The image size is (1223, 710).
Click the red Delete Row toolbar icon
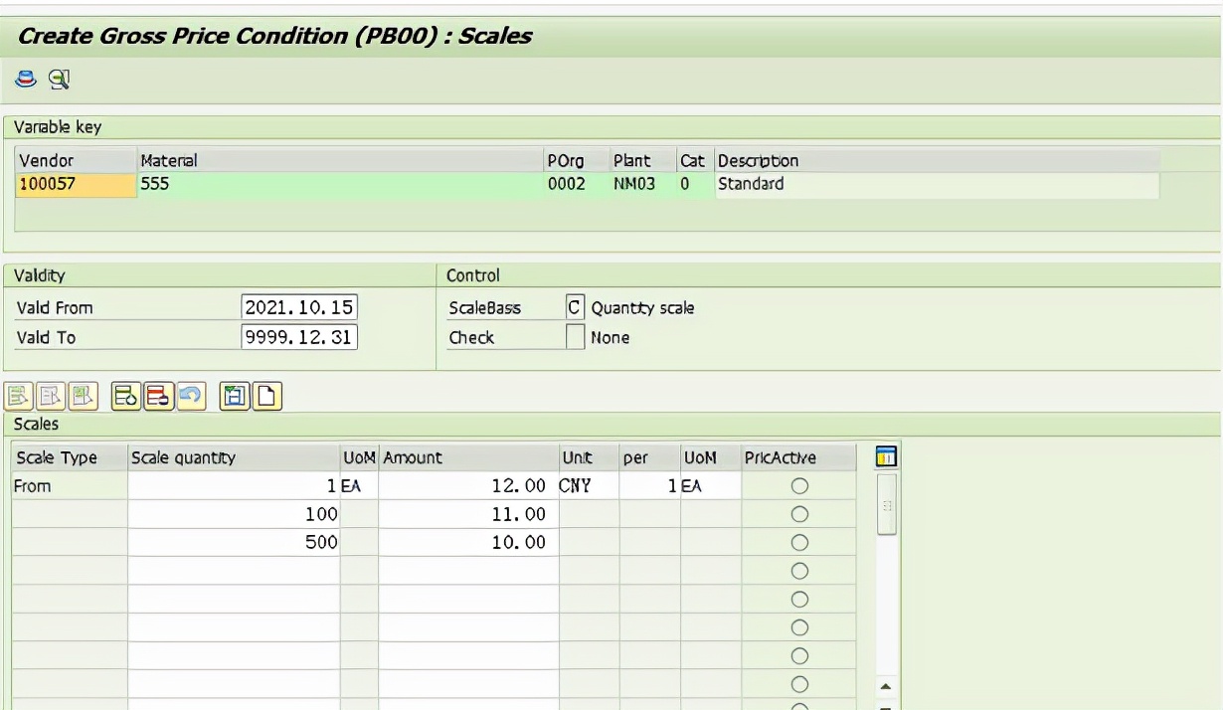coord(157,397)
